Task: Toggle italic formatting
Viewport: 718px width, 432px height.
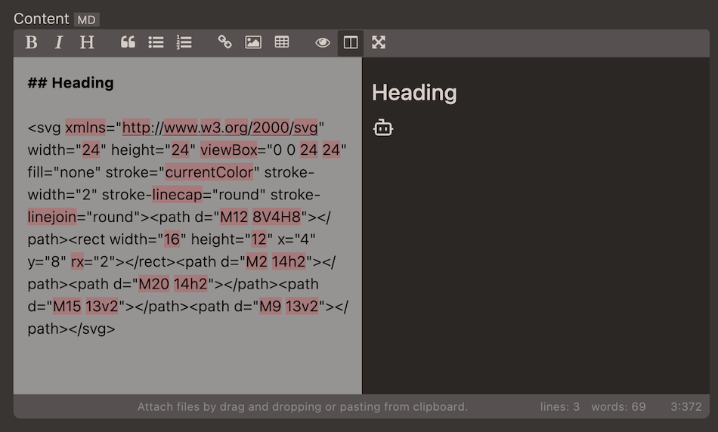Action: (59, 42)
